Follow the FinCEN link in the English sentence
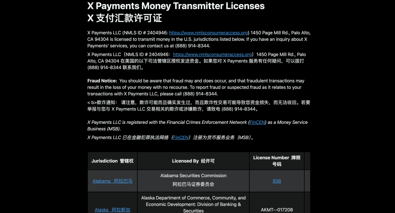 pyautogui.click(x=257, y=122)
